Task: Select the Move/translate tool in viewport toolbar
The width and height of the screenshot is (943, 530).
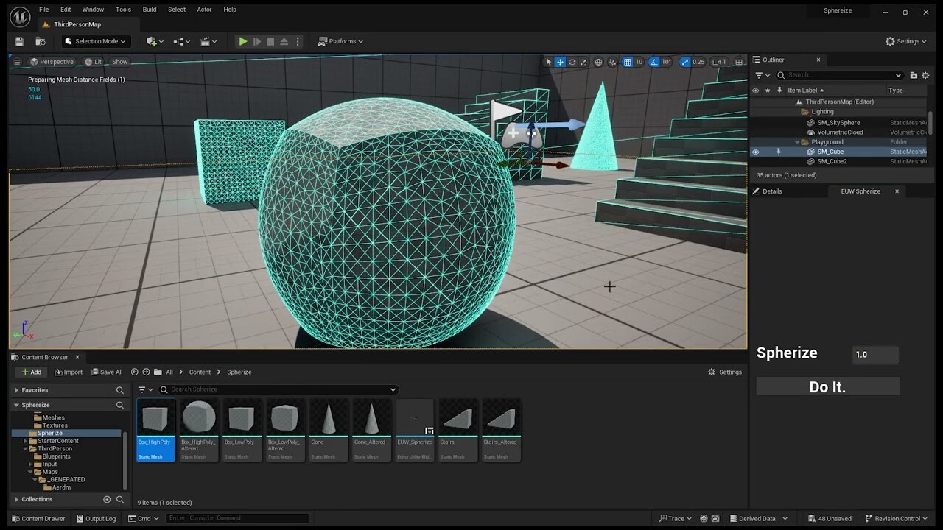Action: [560, 62]
